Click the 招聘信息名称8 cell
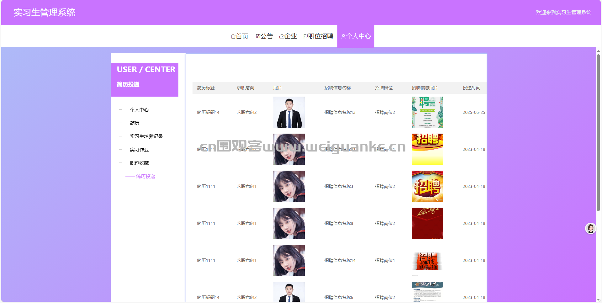The width and height of the screenshot is (602, 303). point(339,223)
